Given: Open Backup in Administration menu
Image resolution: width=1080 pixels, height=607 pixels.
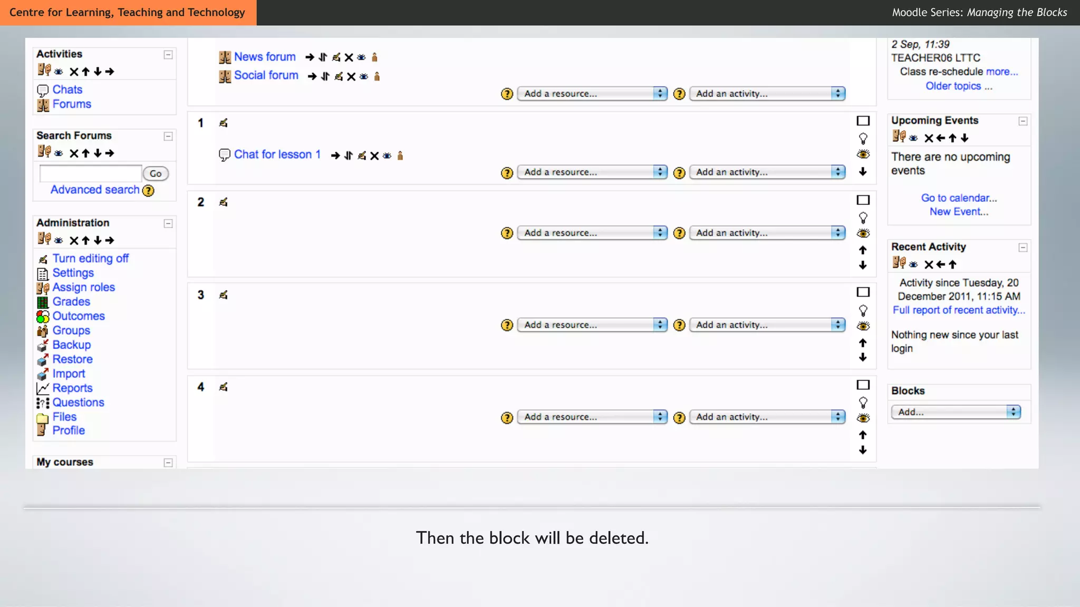Looking at the screenshot, I should (x=72, y=345).
